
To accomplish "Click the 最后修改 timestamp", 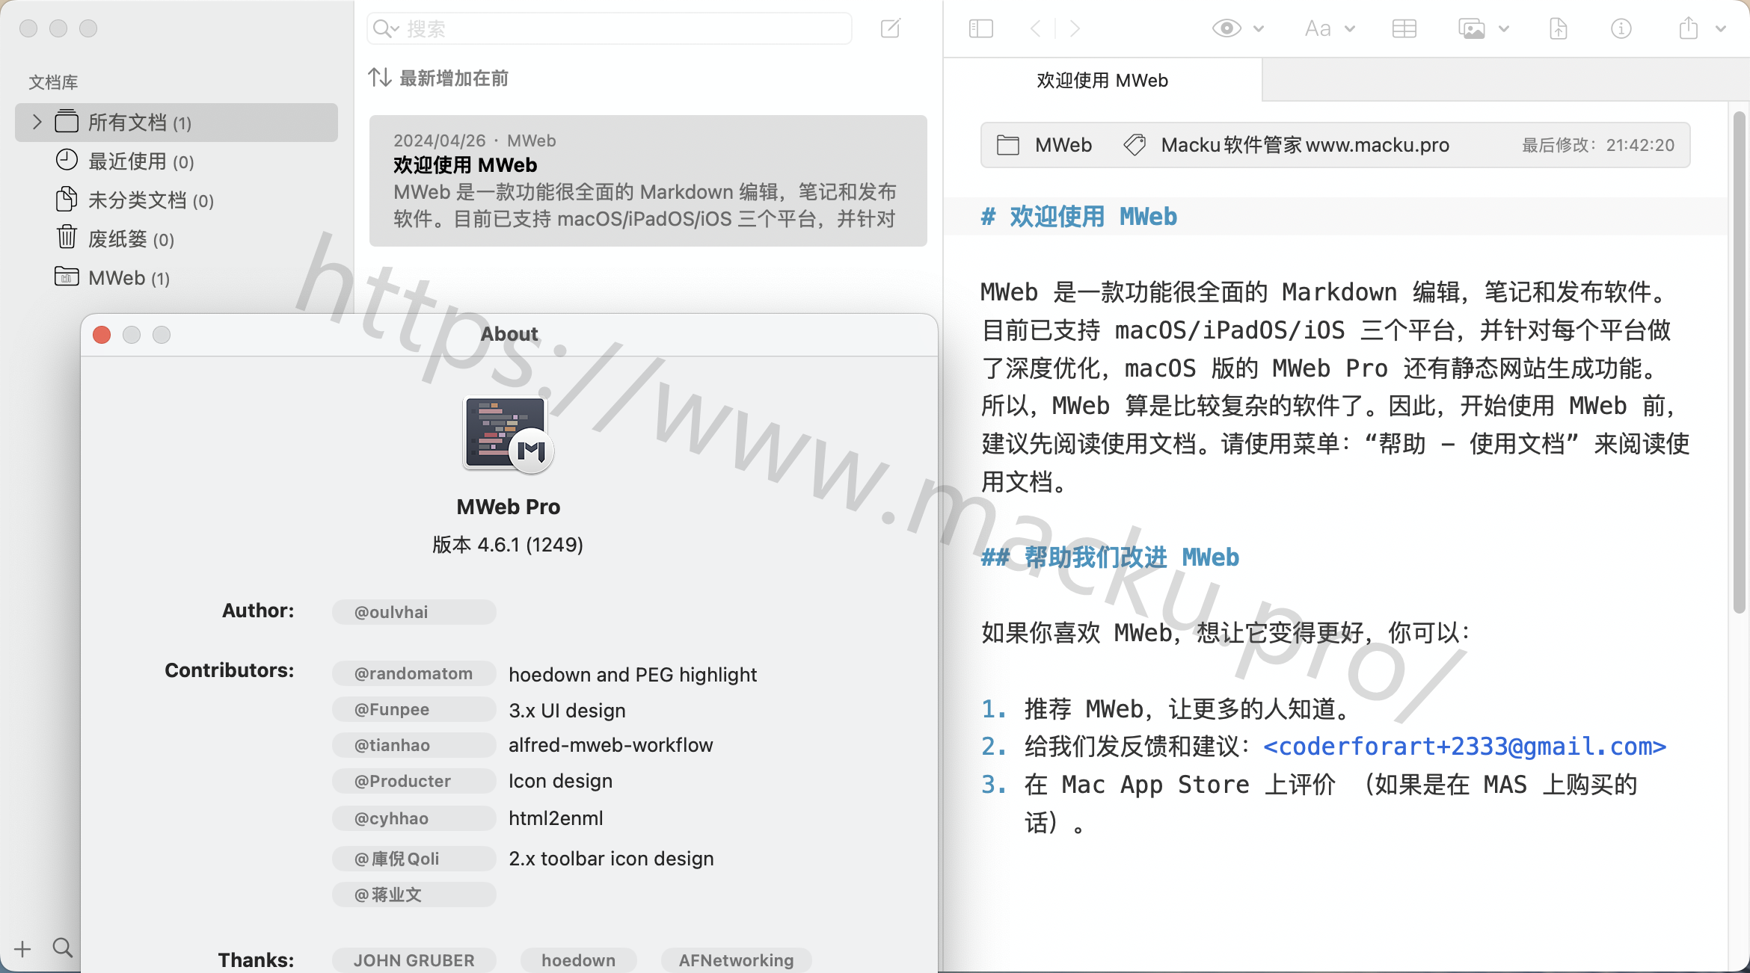I will pyautogui.click(x=1598, y=145).
